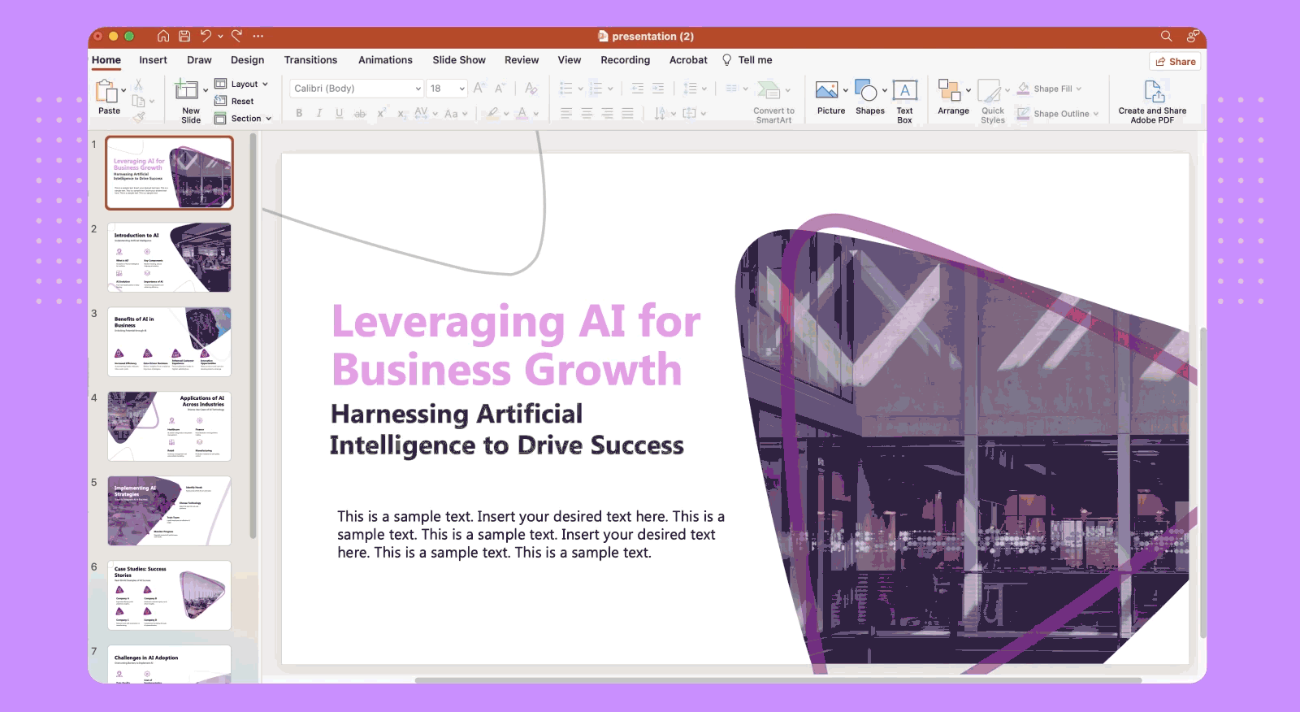Viewport: 1300px width, 712px height.
Task: Apply superscript formatting
Action: pos(381,113)
